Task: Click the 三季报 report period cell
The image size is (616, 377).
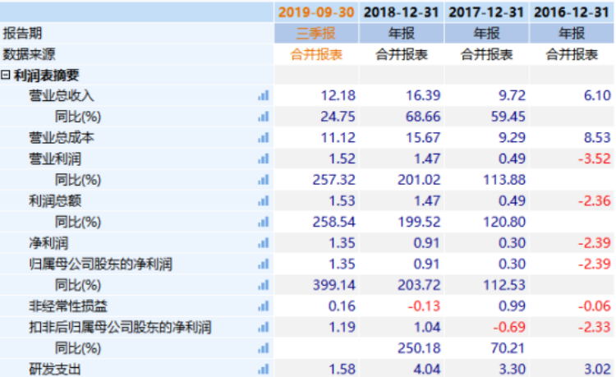Action: pos(316,33)
